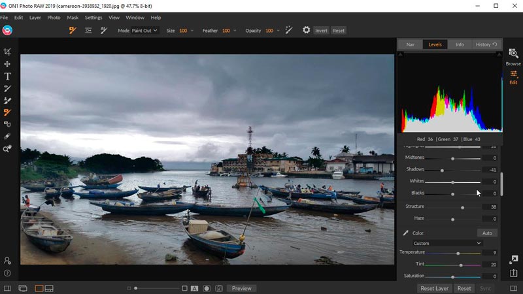Pick color with the Color eyedropper

point(405,233)
